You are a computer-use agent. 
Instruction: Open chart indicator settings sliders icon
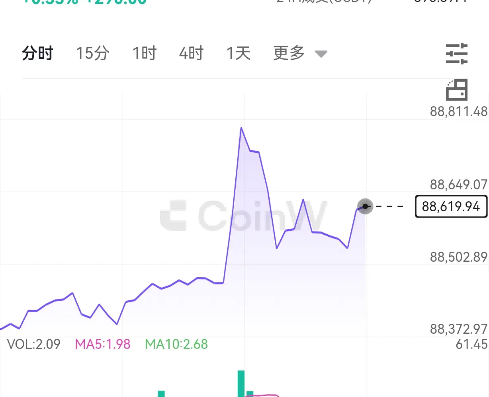pyautogui.click(x=457, y=54)
